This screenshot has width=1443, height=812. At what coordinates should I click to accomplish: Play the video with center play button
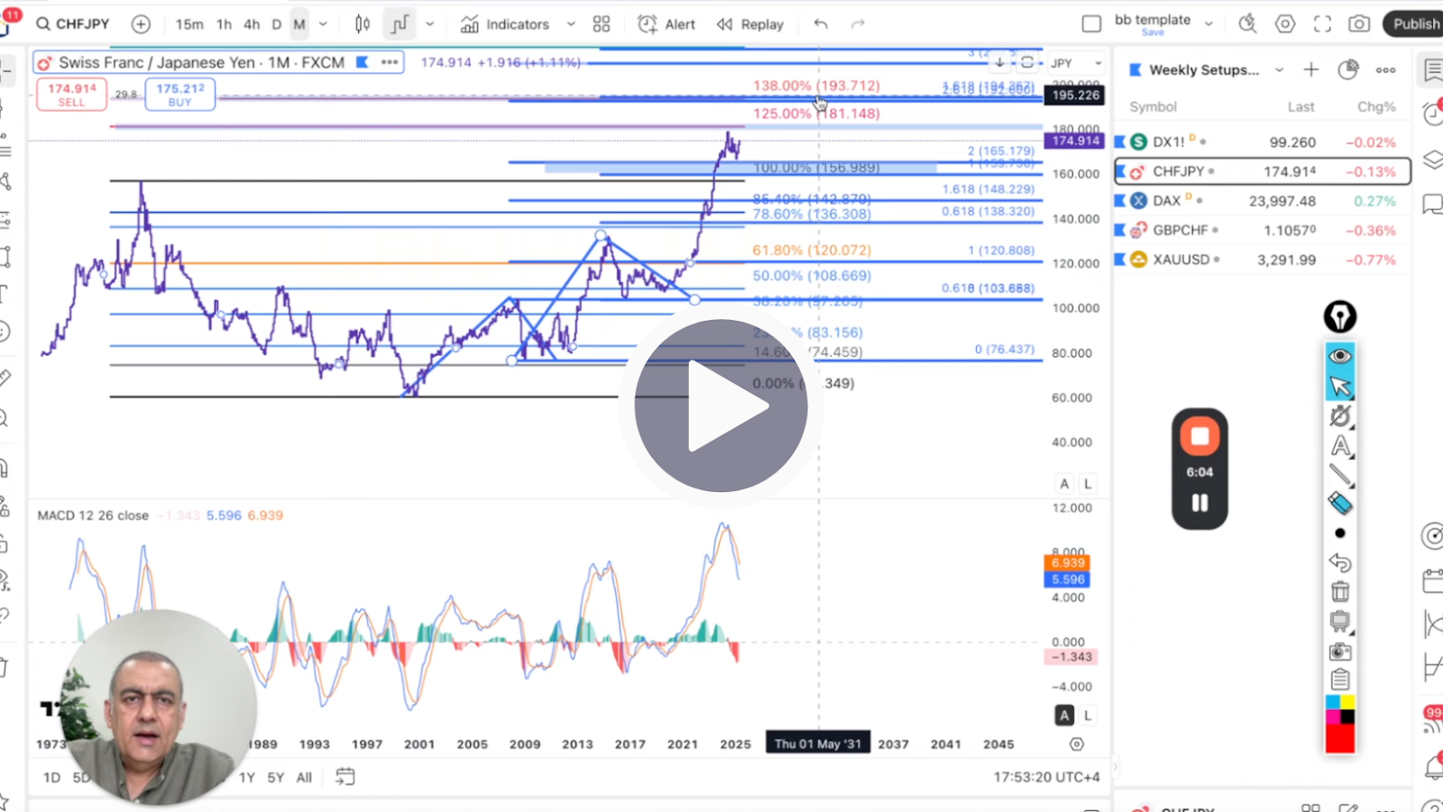[x=721, y=406]
